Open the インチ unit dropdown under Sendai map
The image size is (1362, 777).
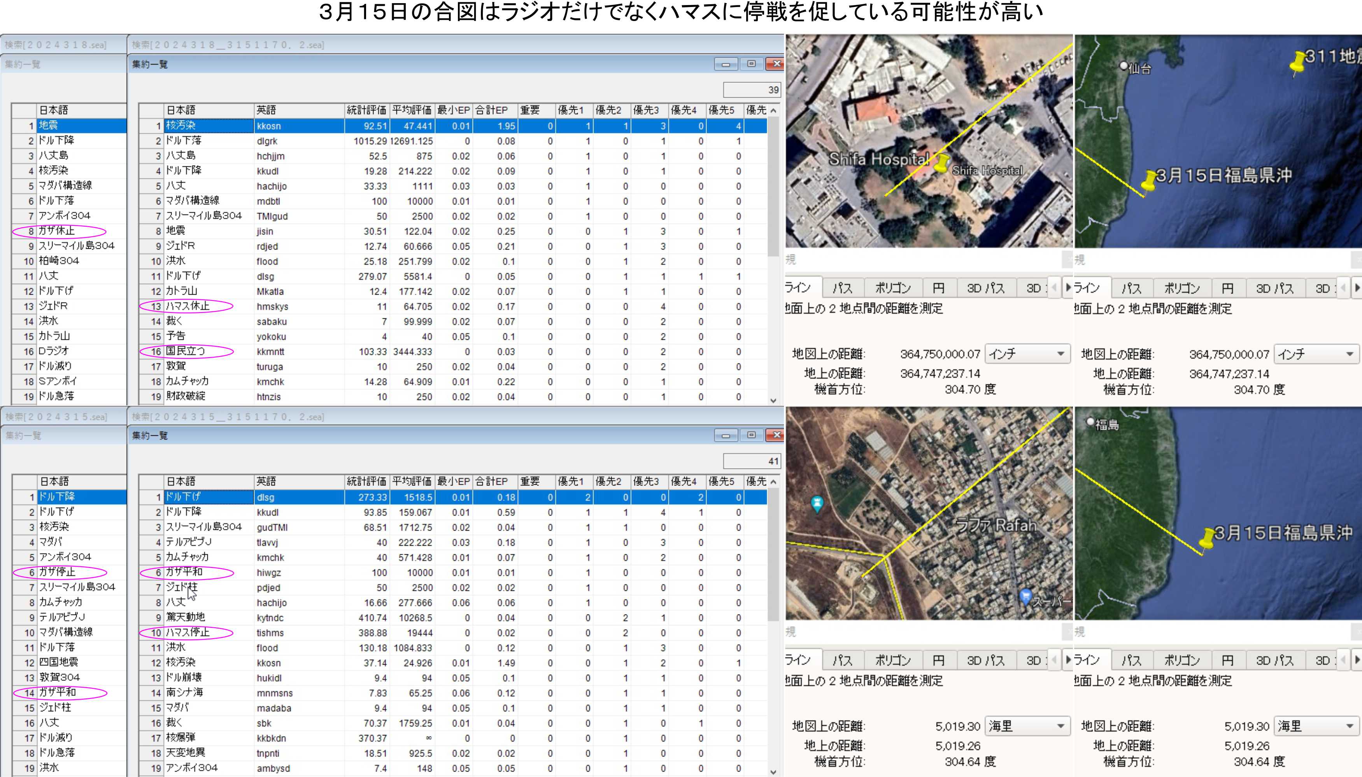point(1316,354)
